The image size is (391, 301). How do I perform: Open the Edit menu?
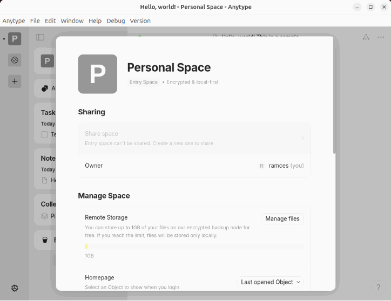tap(50, 20)
